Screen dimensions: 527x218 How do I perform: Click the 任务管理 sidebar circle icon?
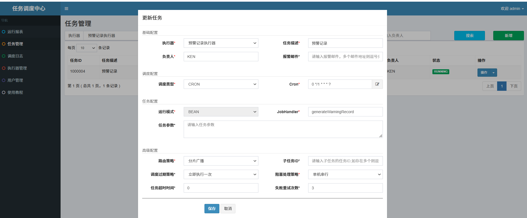4,44
